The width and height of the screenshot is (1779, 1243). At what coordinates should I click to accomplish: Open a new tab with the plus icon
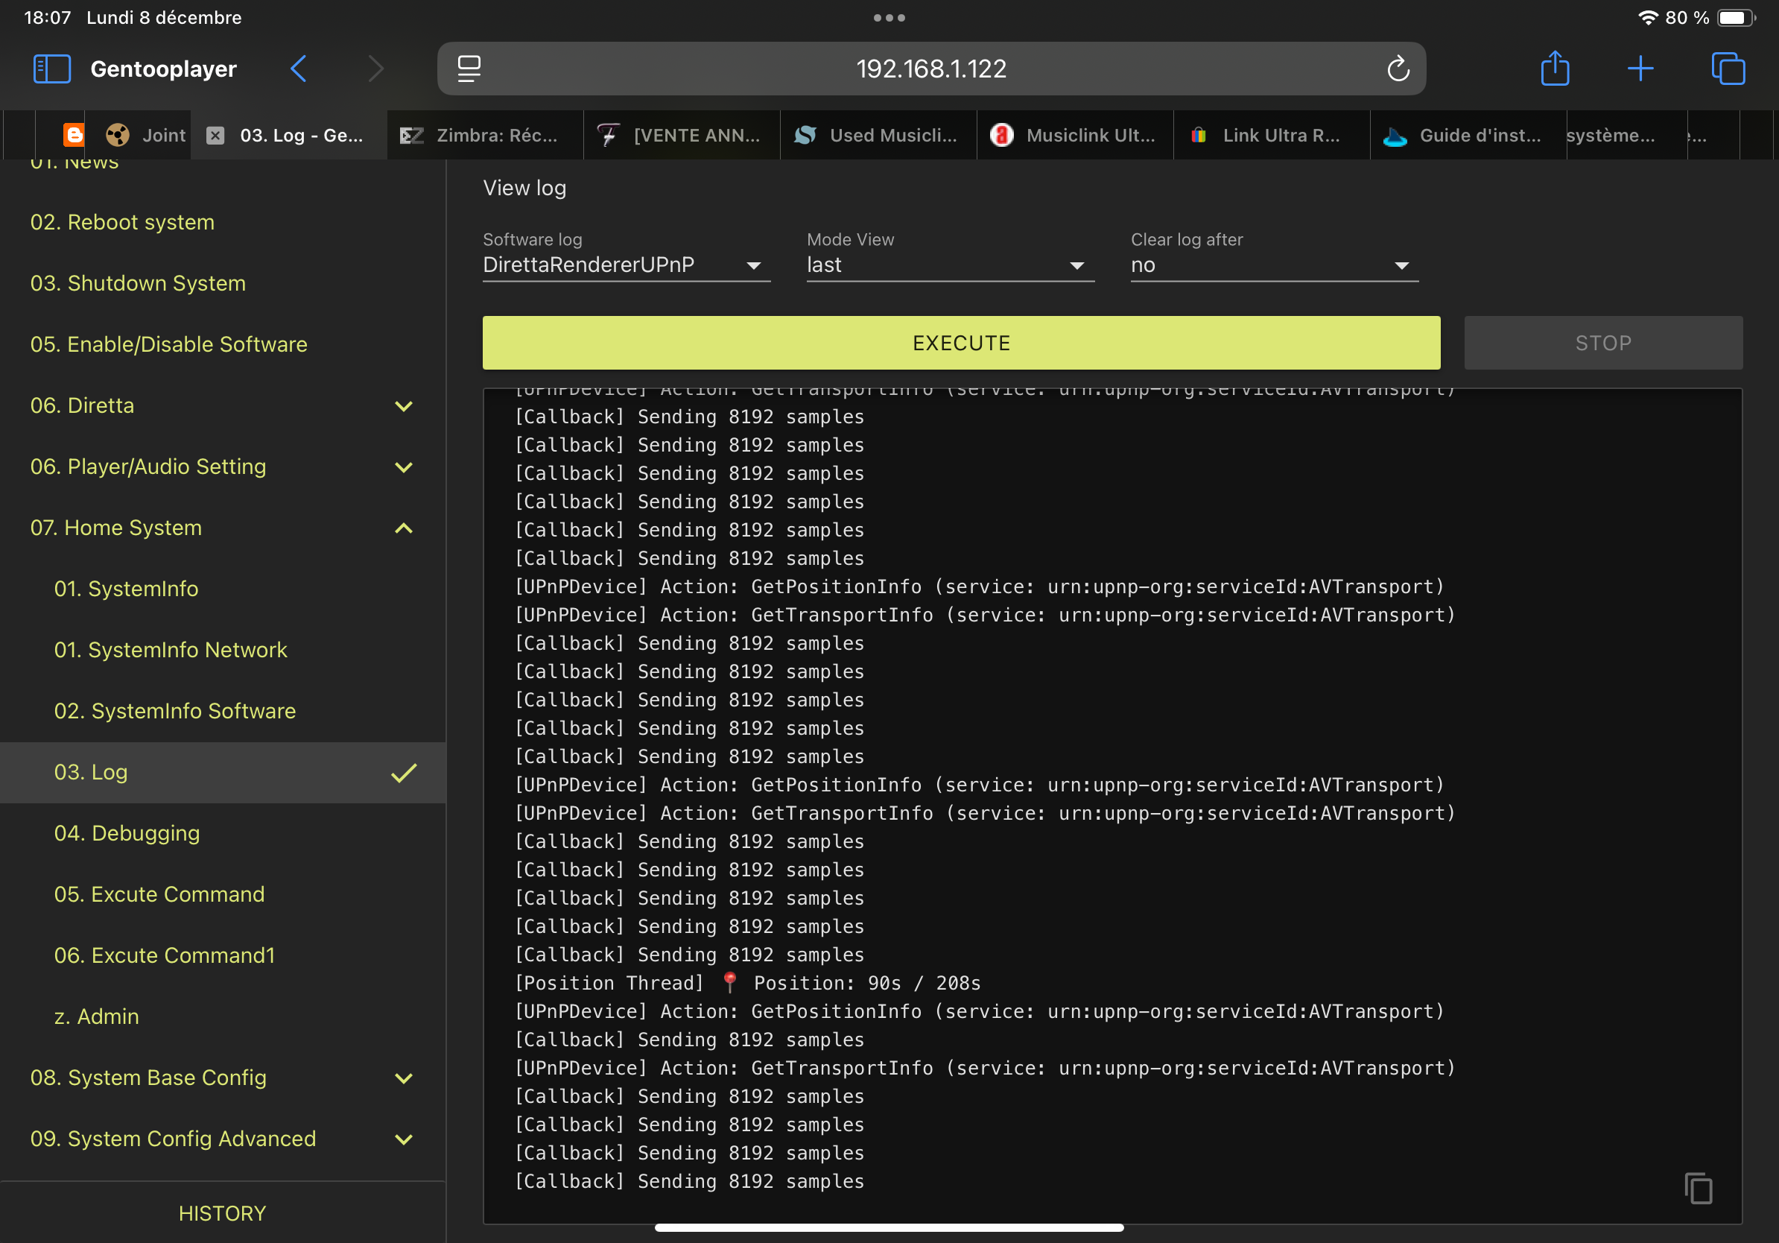coord(1640,69)
